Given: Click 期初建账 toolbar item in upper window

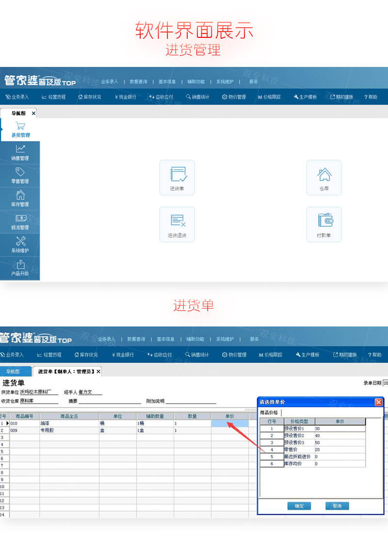Looking at the screenshot, I should [x=341, y=97].
